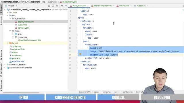Click restartPolicy: Always text in editor
The image size is (184, 103).
pos(98,58)
